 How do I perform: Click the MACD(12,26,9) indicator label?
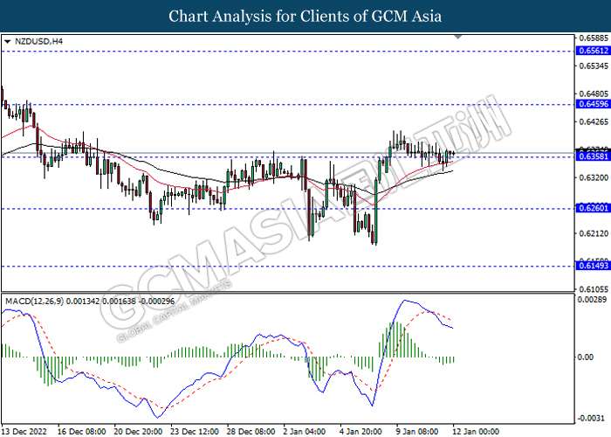pos(90,302)
